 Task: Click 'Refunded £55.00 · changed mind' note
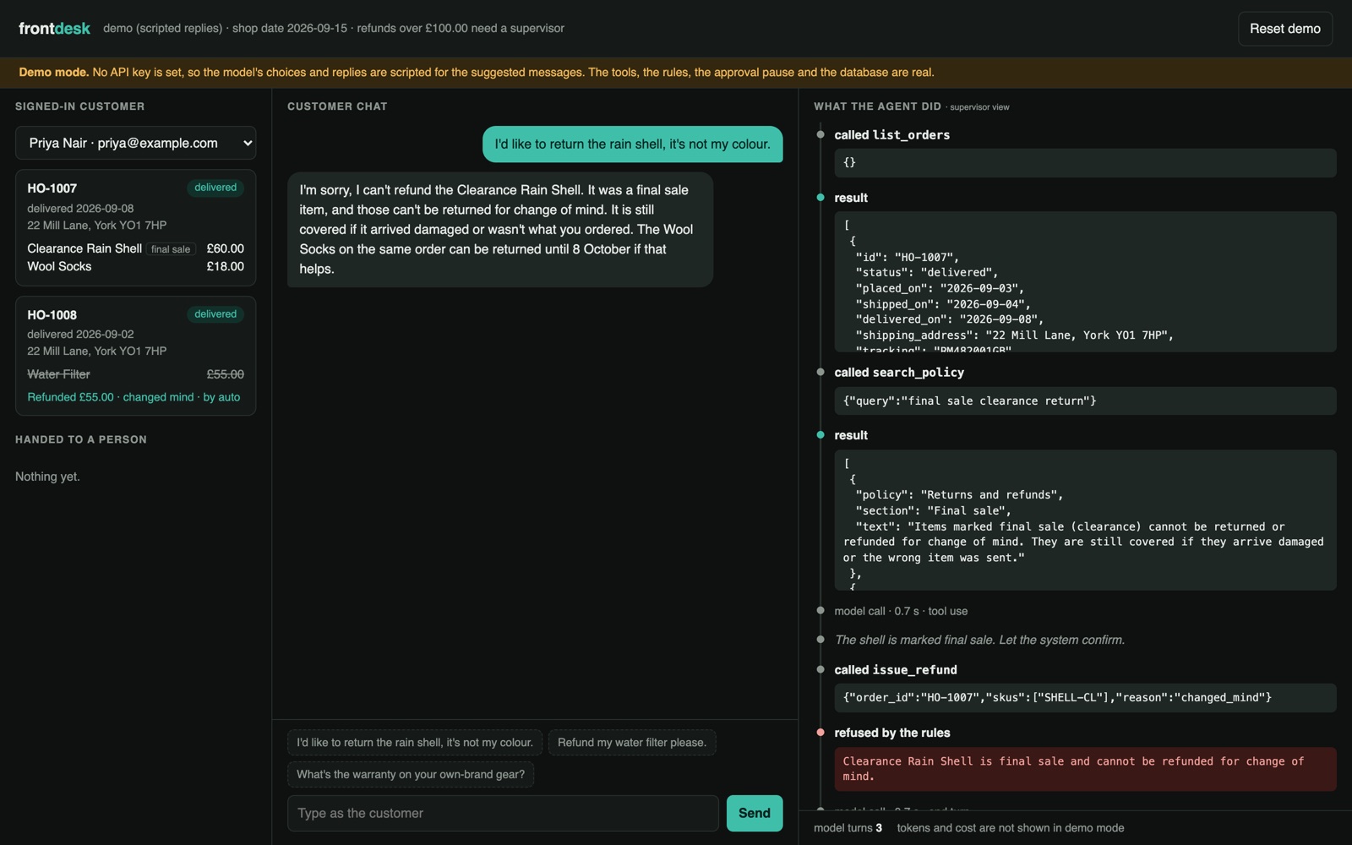(x=134, y=397)
